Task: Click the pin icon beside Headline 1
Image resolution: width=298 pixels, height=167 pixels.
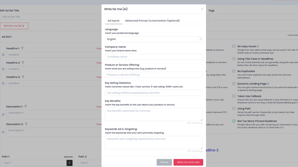Action: [22, 48]
